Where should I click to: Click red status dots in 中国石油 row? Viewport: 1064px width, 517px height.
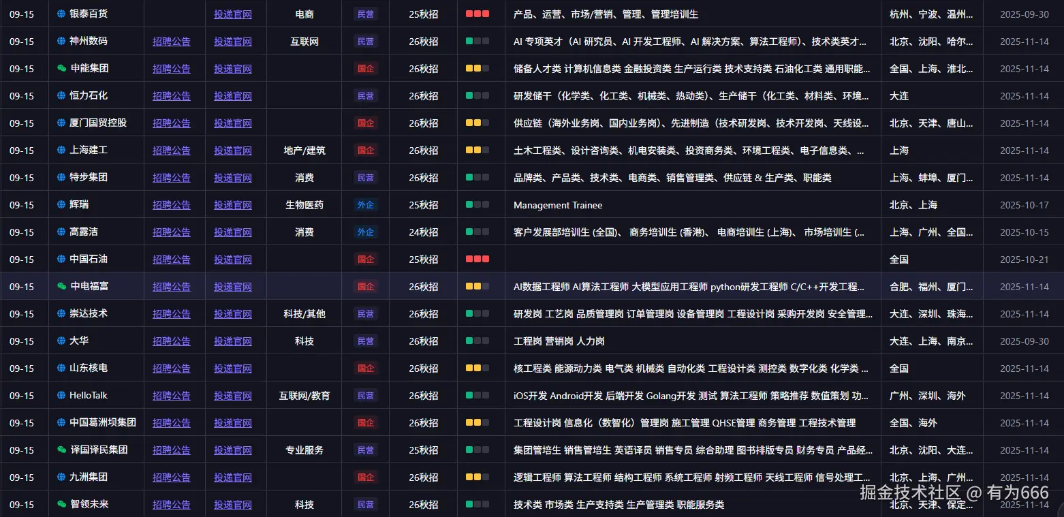coord(478,259)
